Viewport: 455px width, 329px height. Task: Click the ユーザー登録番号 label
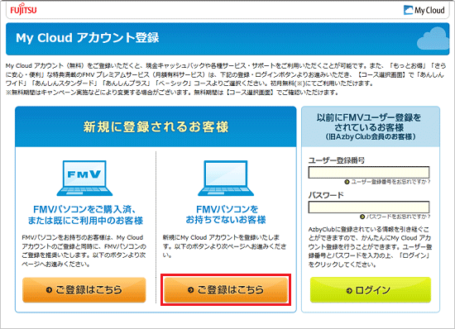tap(337, 160)
